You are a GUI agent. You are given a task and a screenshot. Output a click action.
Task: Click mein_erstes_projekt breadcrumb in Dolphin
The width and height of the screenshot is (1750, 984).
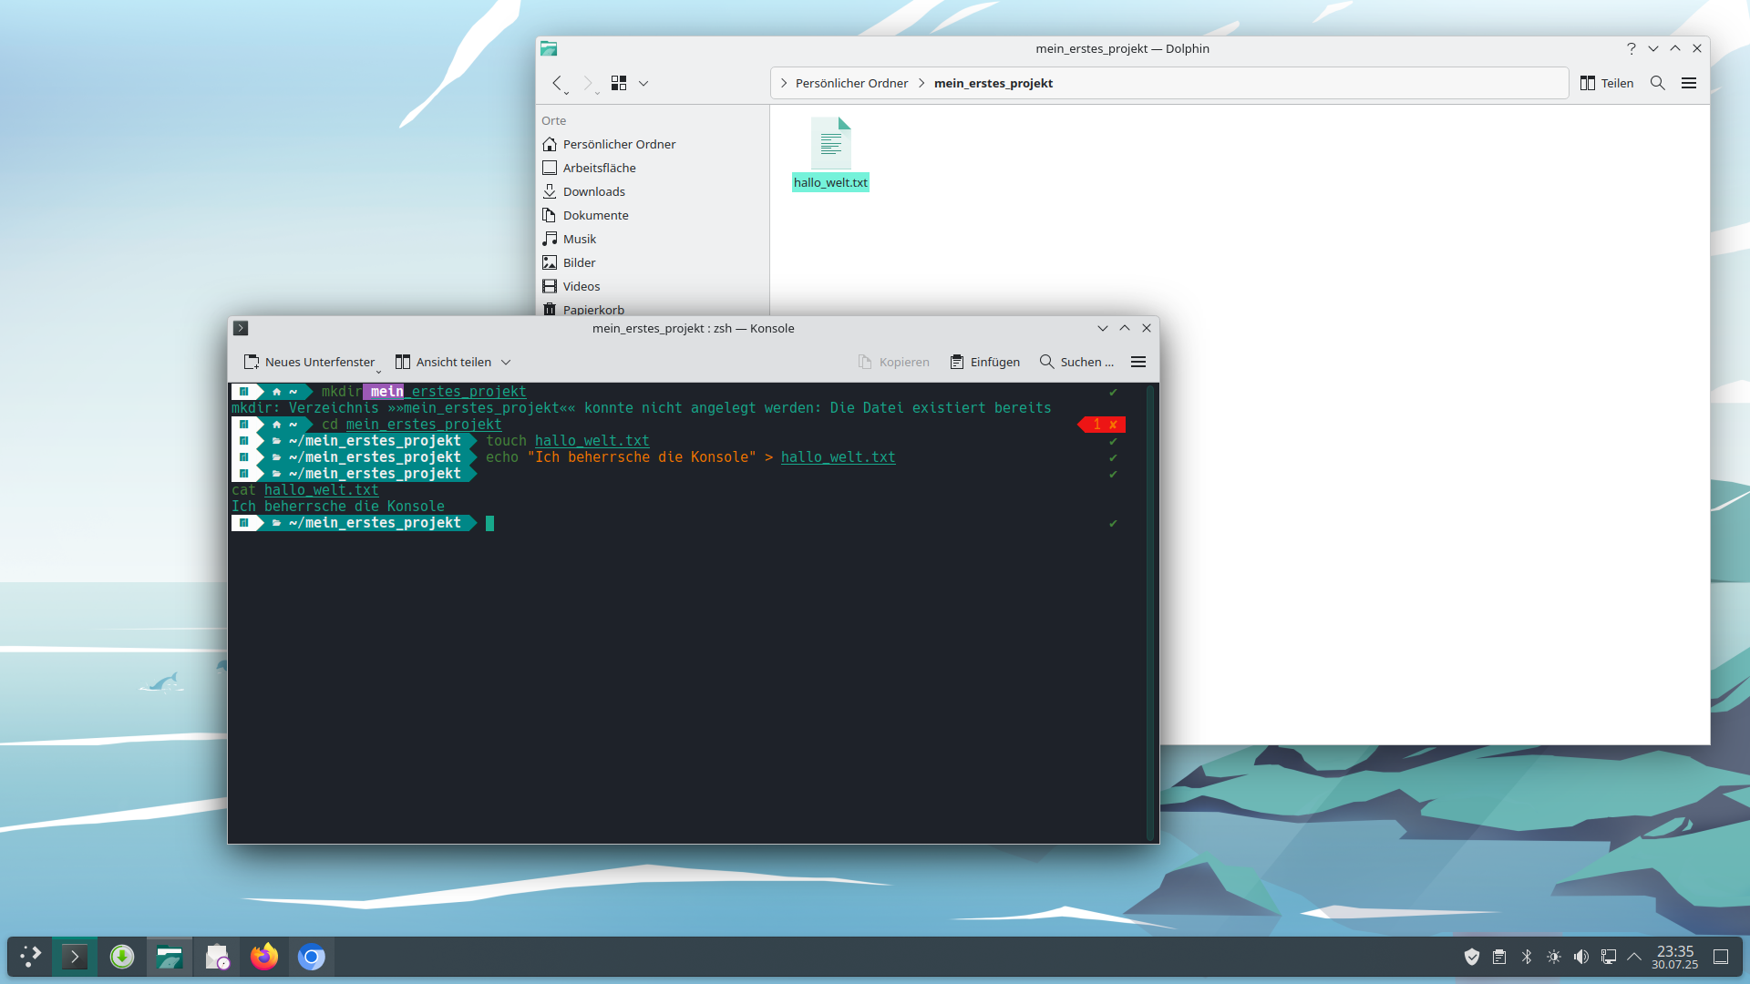pyautogui.click(x=993, y=83)
